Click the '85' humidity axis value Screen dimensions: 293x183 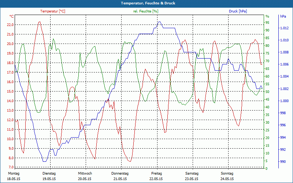[x=267, y=38]
